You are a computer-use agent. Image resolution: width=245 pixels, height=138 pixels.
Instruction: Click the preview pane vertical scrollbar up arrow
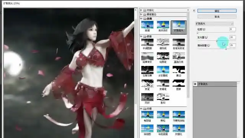[x=136, y=10]
